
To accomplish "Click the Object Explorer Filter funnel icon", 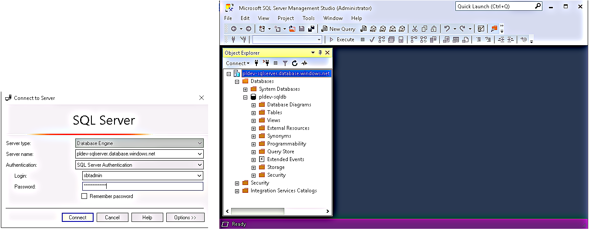I will (x=285, y=63).
